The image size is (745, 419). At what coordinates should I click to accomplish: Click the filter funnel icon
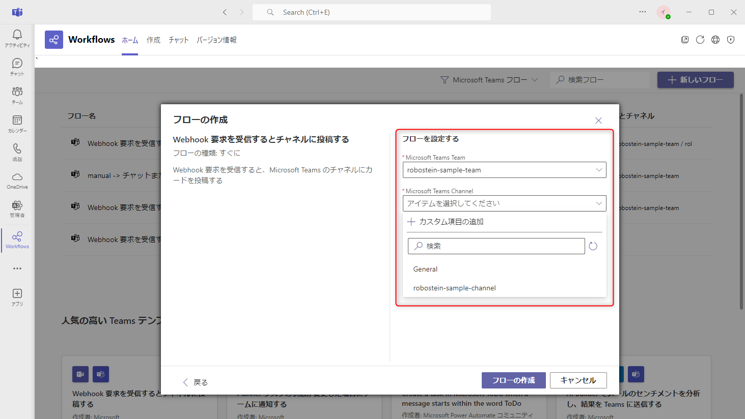point(445,80)
